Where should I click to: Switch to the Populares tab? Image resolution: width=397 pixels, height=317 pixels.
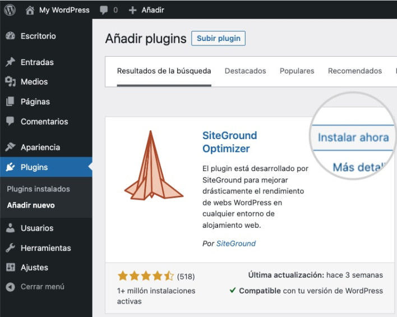pos(297,71)
